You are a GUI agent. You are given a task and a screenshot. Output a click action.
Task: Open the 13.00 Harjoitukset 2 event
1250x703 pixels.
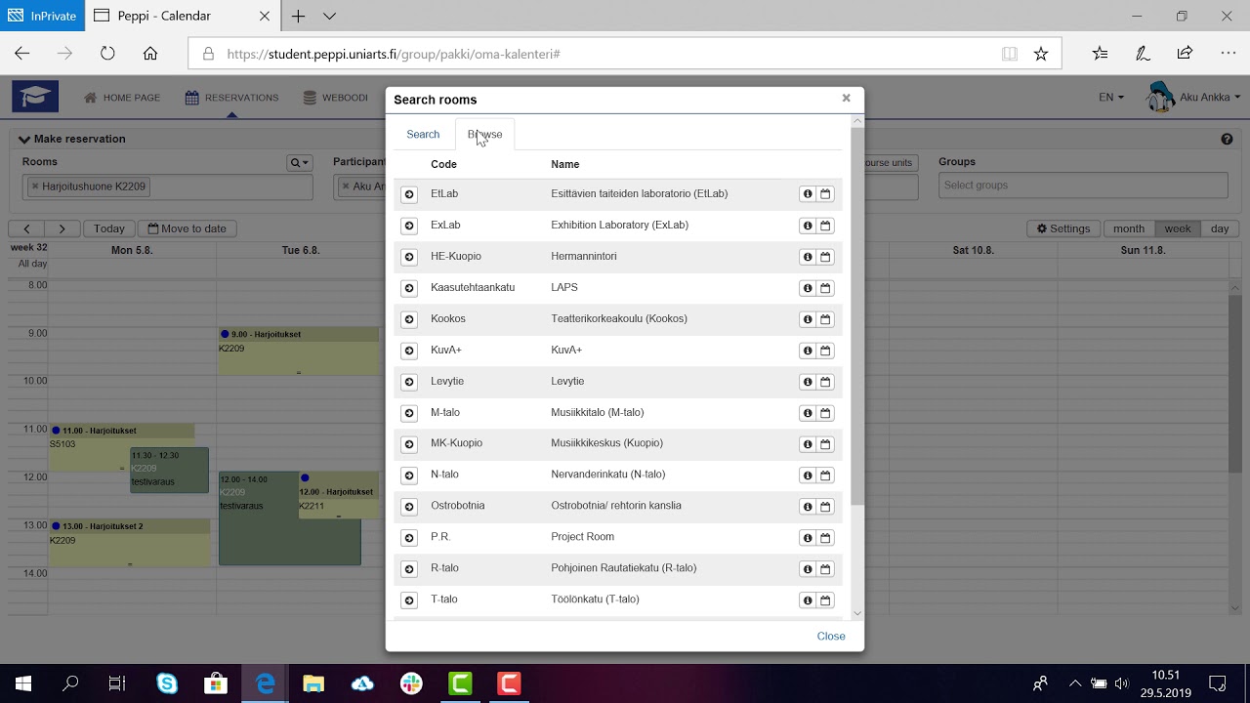130,542
